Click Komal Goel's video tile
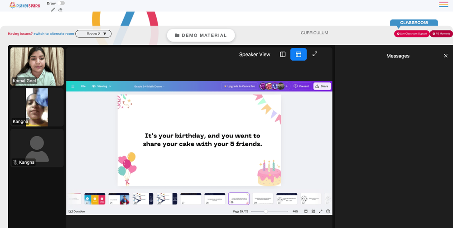Viewport: 453px width, 228px height. click(x=37, y=66)
